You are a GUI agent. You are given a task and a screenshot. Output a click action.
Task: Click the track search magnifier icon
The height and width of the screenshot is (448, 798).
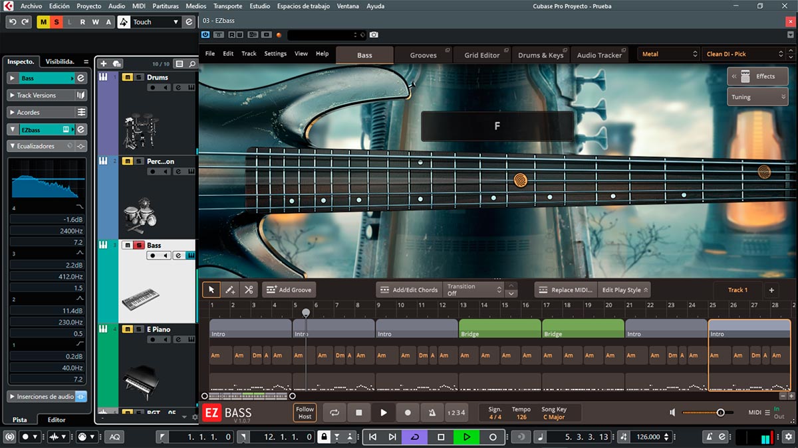[193, 64]
